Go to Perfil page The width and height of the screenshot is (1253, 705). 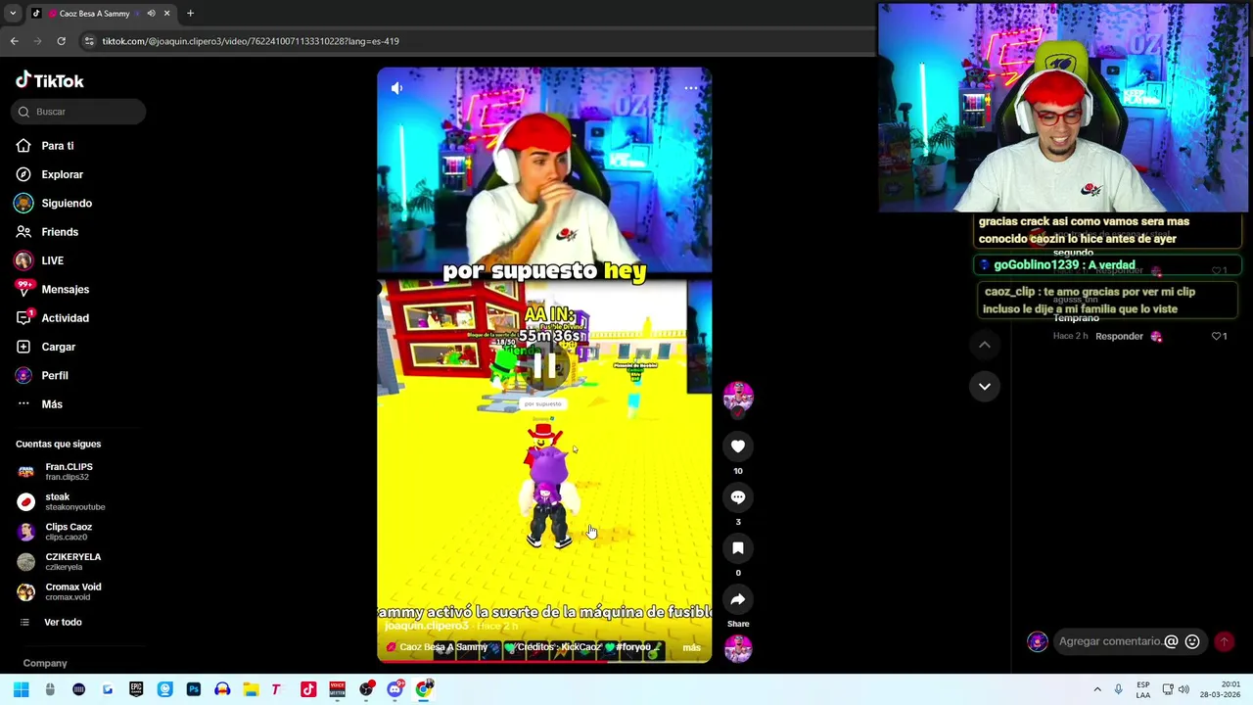pyautogui.click(x=54, y=376)
